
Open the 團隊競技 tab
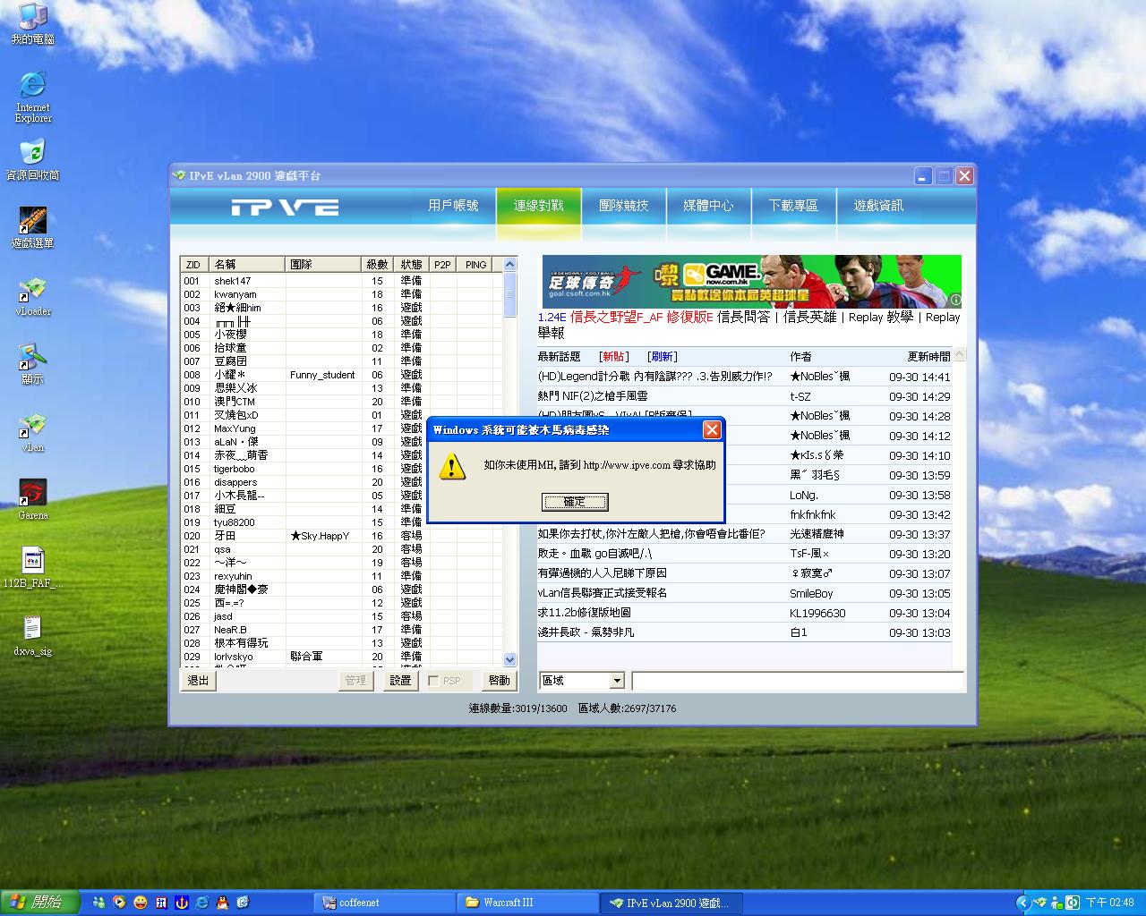[623, 206]
